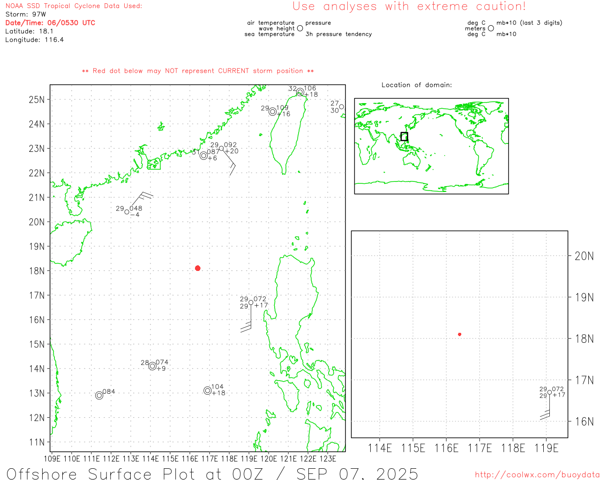The width and height of the screenshot is (600, 480).
Task: Click the '3h pressure tendency' legend text
Action: [338, 34]
